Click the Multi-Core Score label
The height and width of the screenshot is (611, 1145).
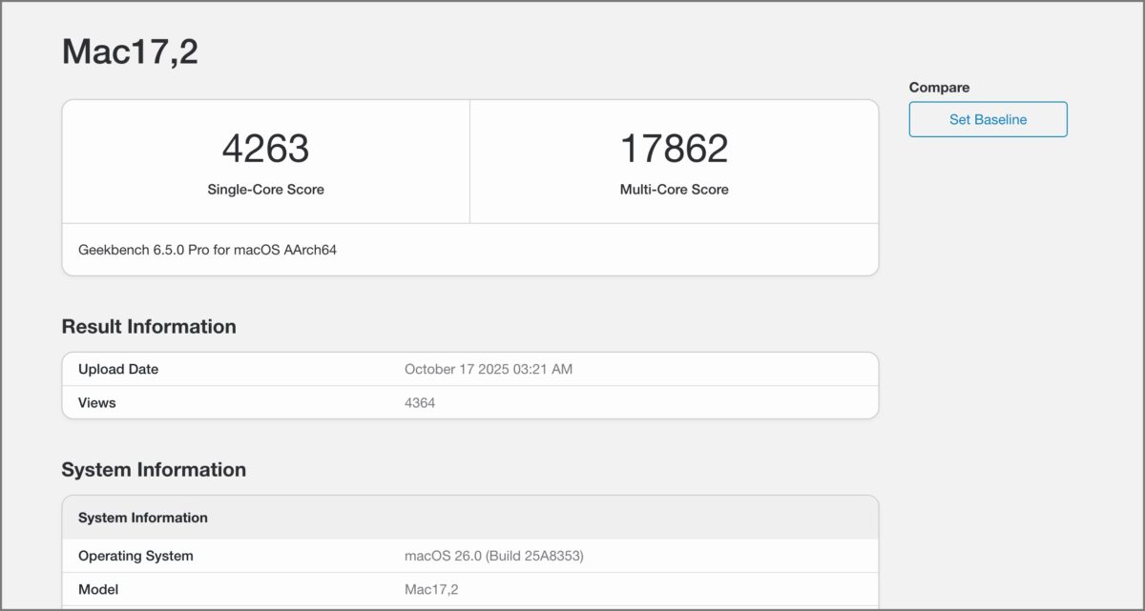click(x=675, y=190)
